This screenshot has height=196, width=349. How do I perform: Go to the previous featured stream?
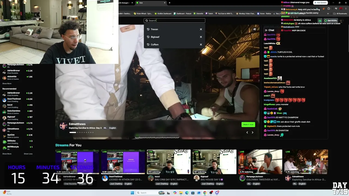tap(247, 133)
